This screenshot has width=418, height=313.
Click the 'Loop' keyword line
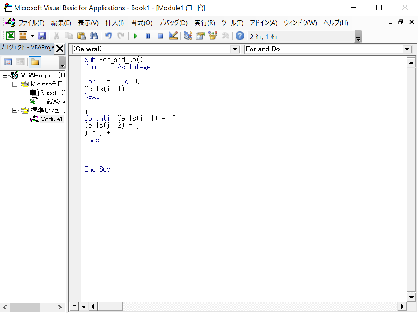(92, 140)
